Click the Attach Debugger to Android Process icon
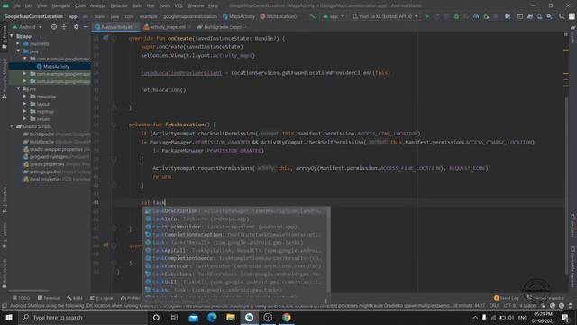Image resolution: width=577 pixels, height=325 pixels. click(486, 16)
